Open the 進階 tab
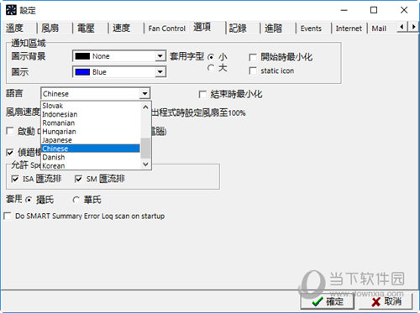This screenshot has width=420, height=313. click(273, 28)
